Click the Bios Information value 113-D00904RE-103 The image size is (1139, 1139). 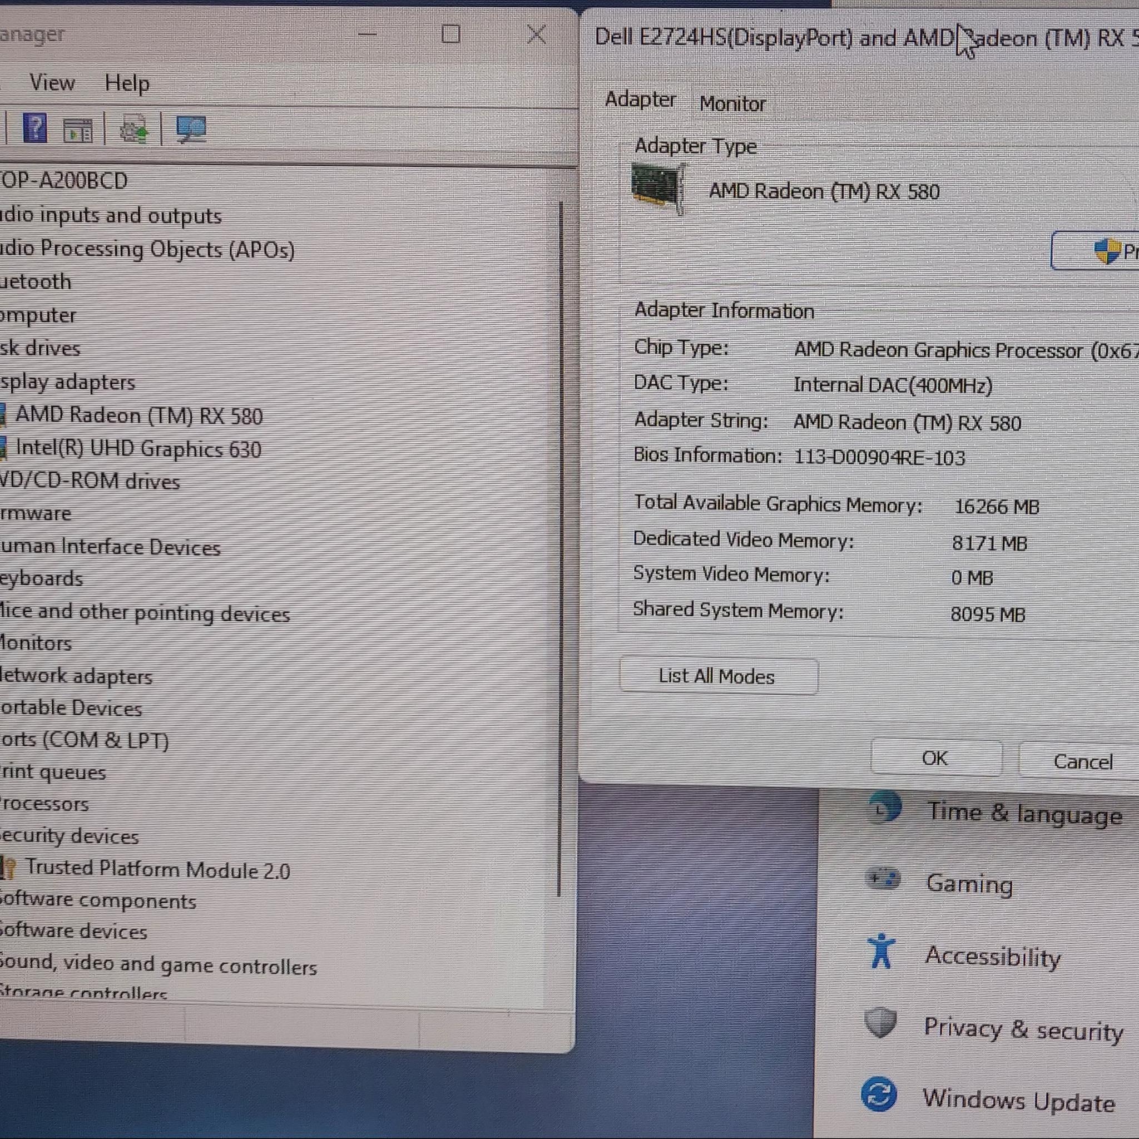click(880, 458)
